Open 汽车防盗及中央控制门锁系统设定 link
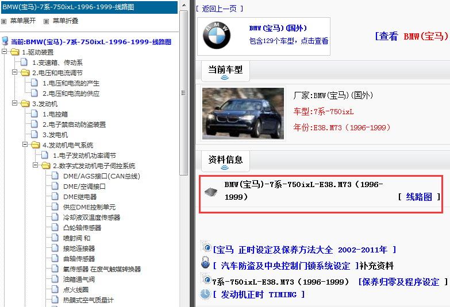 point(286,266)
